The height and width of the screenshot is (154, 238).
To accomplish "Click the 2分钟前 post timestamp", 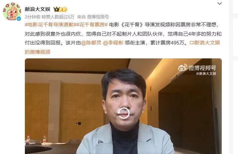I will click(32, 17).
